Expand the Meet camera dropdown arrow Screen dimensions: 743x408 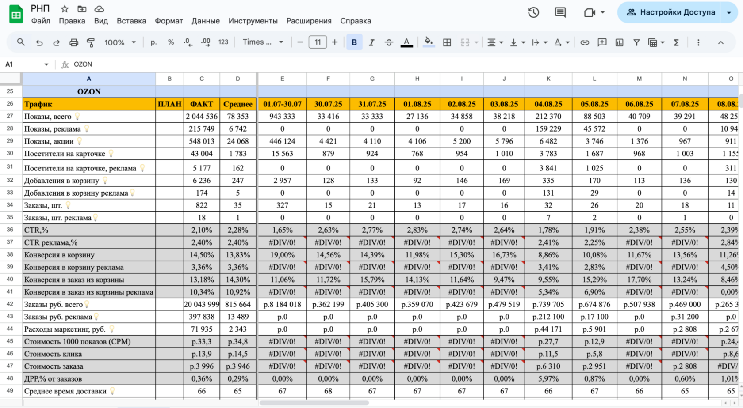tap(602, 12)
